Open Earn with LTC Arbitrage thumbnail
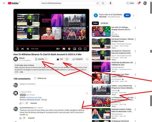 pyautogui.click(x=101, y=32)
